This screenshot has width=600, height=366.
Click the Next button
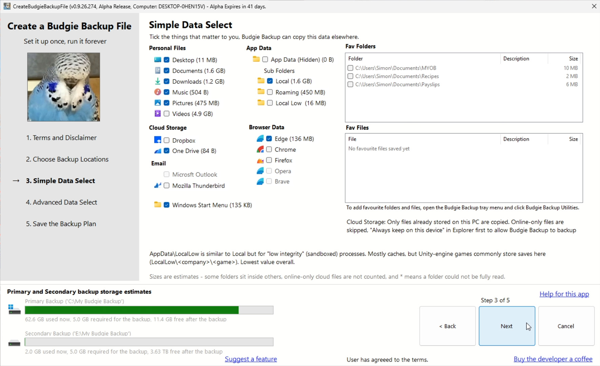(x=507, y=326)
